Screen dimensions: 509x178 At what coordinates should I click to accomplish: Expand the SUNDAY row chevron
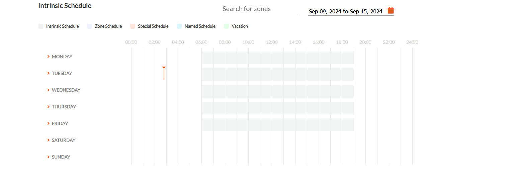(49, 157)
